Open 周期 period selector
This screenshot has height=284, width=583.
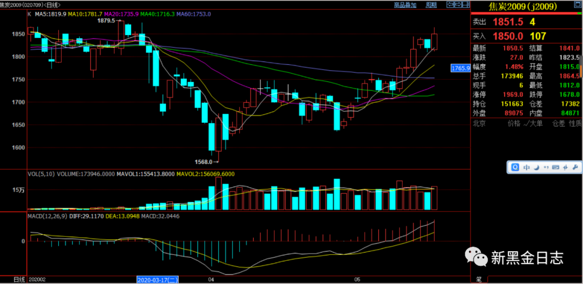(x=431, y=5)
